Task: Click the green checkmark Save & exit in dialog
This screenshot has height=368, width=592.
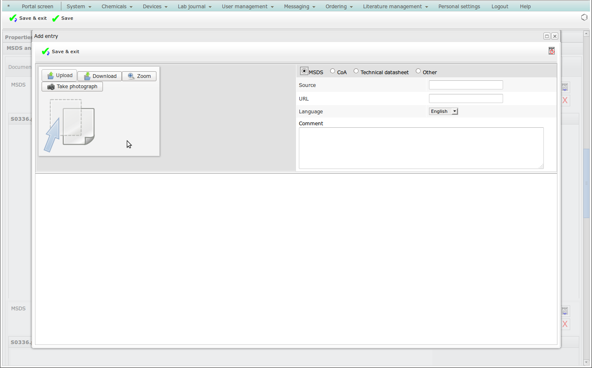Action: click(61, 52)
